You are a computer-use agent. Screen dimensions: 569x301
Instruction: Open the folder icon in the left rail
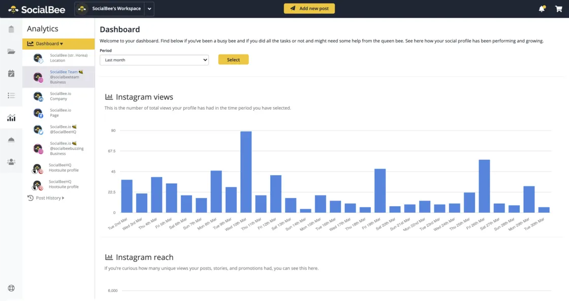11,51
